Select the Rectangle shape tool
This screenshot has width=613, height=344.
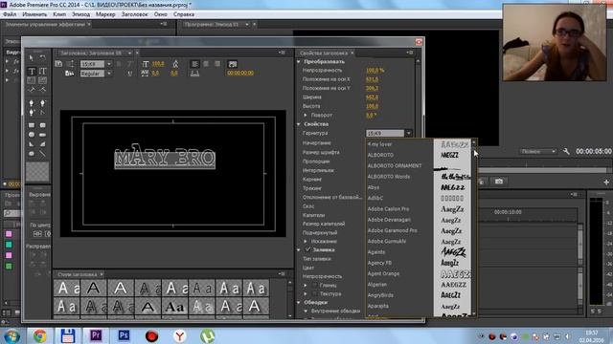tap(32, 125)
